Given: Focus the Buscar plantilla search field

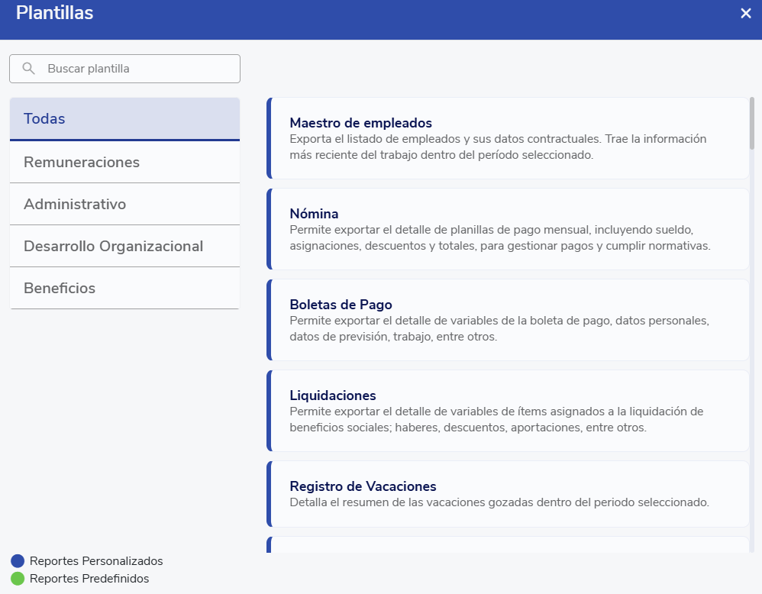Looking at the screenshot, I should click(x=137, y=69).
